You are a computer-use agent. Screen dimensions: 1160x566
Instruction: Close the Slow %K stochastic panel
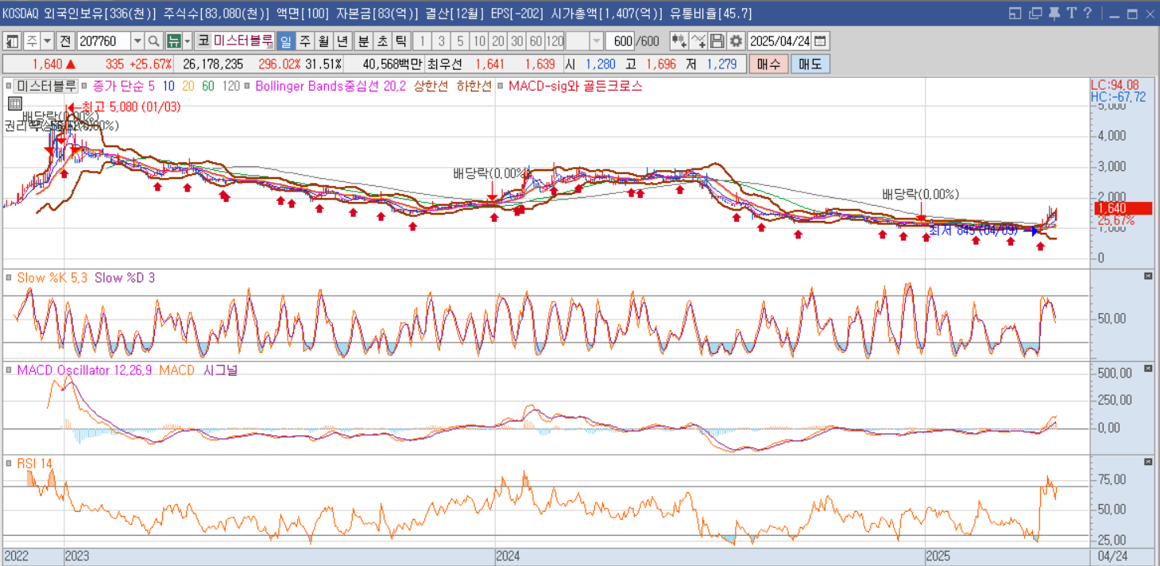(1147, 276)
